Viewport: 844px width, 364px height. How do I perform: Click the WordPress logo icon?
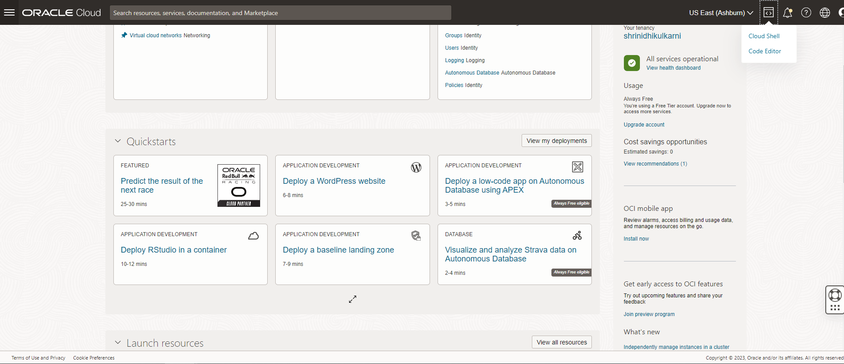tap(416, 167)
